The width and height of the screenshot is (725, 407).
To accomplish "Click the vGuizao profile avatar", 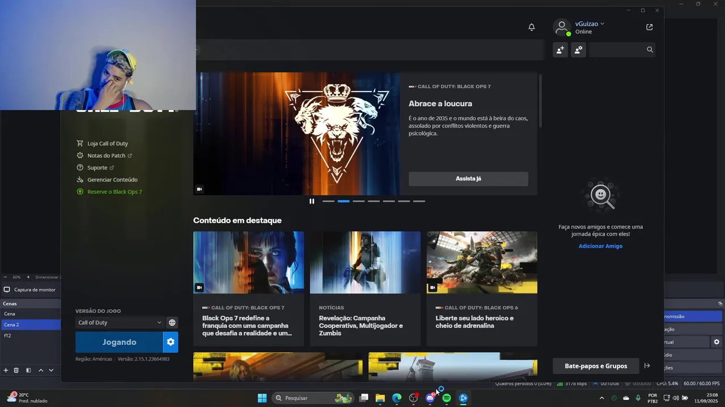I will (561, 27).
